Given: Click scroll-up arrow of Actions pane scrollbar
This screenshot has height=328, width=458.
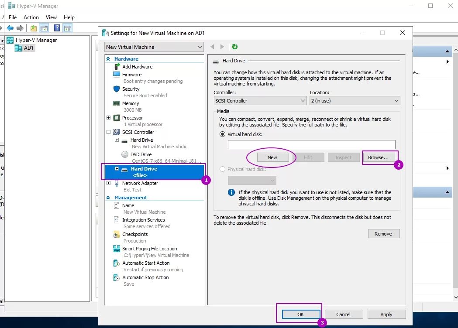Looking at the screenshot, I should (x=456, y=50).
